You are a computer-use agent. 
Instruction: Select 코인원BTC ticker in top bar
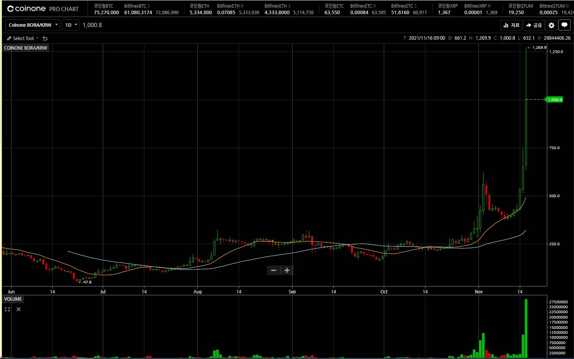click(106, 9)
